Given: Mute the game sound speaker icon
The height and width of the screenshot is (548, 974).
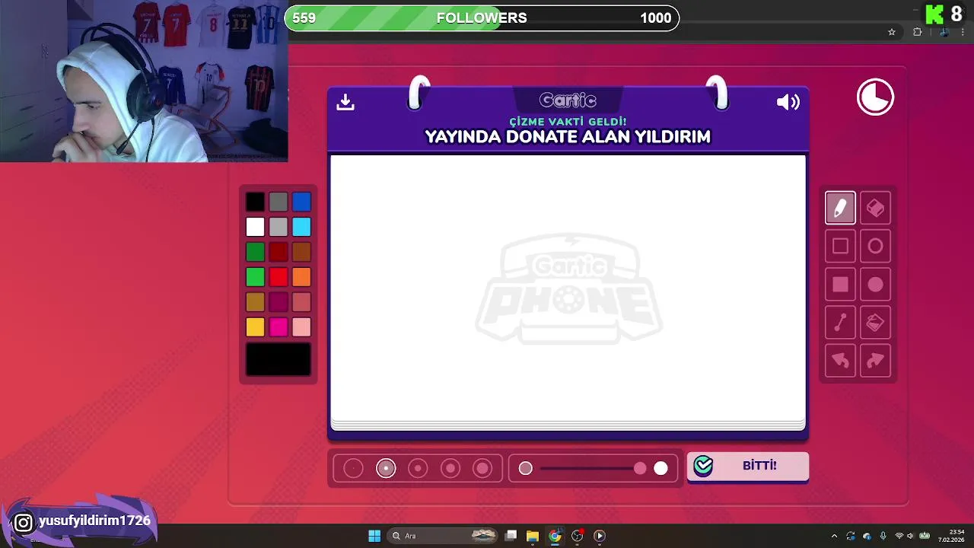Looking at the screenshot, I should click(x=788, y=102).
